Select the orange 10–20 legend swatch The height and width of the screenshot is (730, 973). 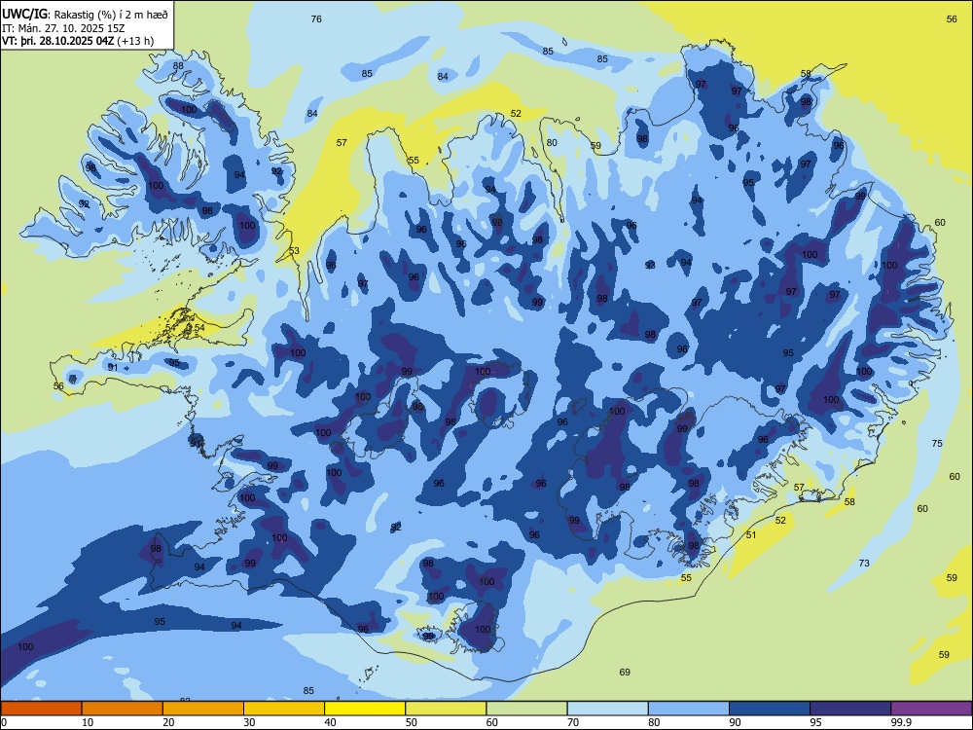coord(123,709)
